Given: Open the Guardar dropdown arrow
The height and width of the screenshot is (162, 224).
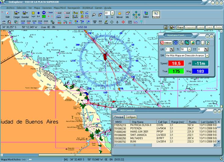Looking at the screenshot, I should pyautogui.click(x=27, y=13).
